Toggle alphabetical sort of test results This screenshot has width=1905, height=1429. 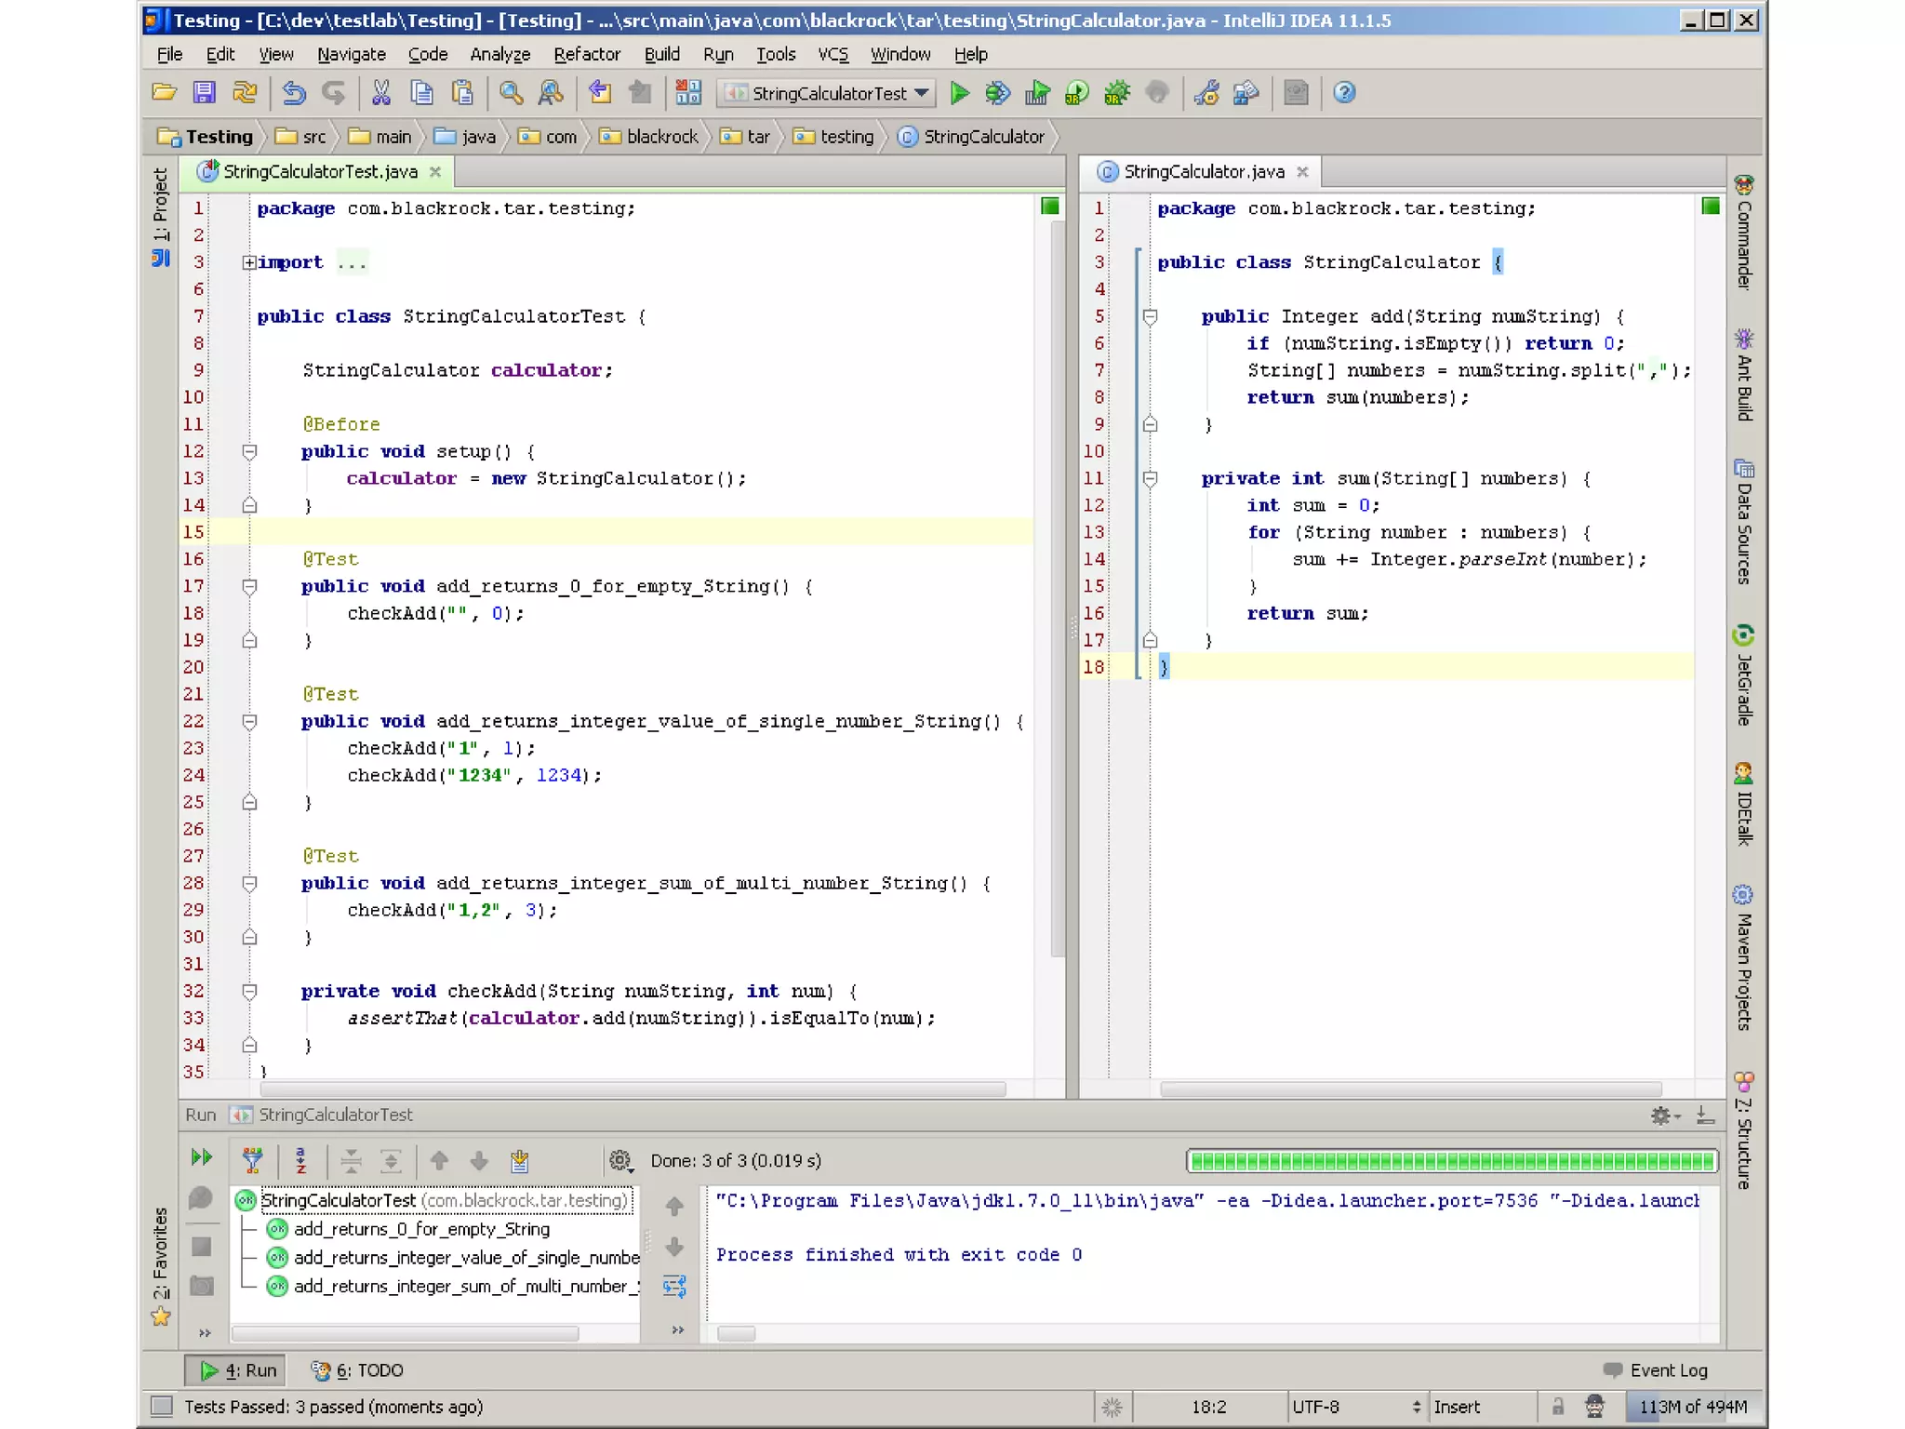pyautogui.click(x=300, y=1160)
